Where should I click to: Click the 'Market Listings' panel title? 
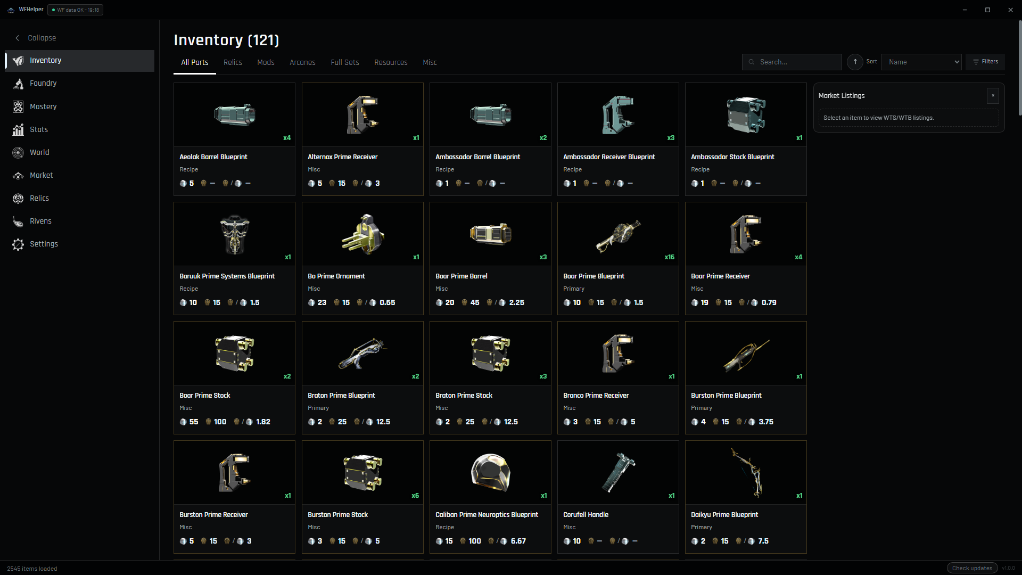click(842, 96)
